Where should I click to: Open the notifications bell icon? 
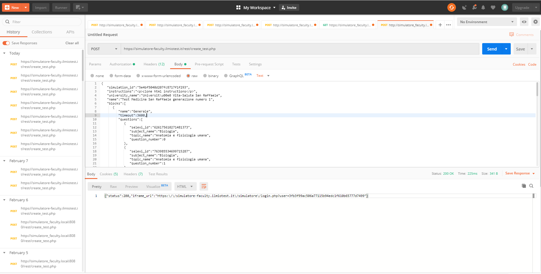click(483, 7)
